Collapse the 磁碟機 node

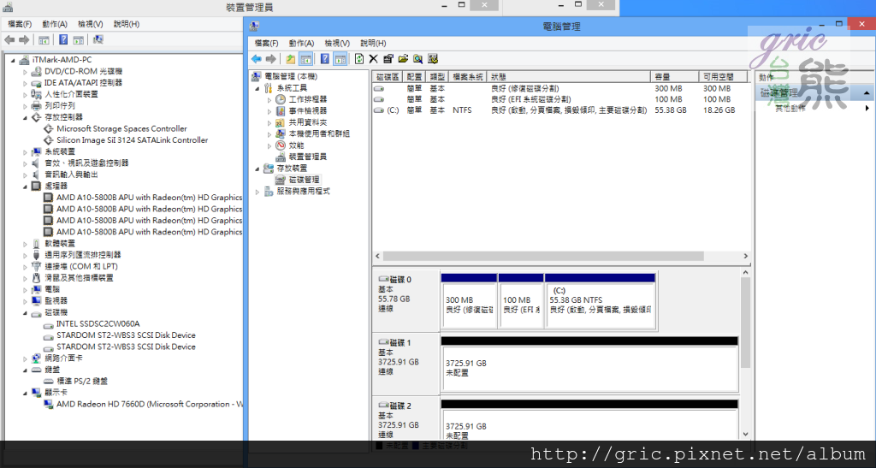(25, 313)
